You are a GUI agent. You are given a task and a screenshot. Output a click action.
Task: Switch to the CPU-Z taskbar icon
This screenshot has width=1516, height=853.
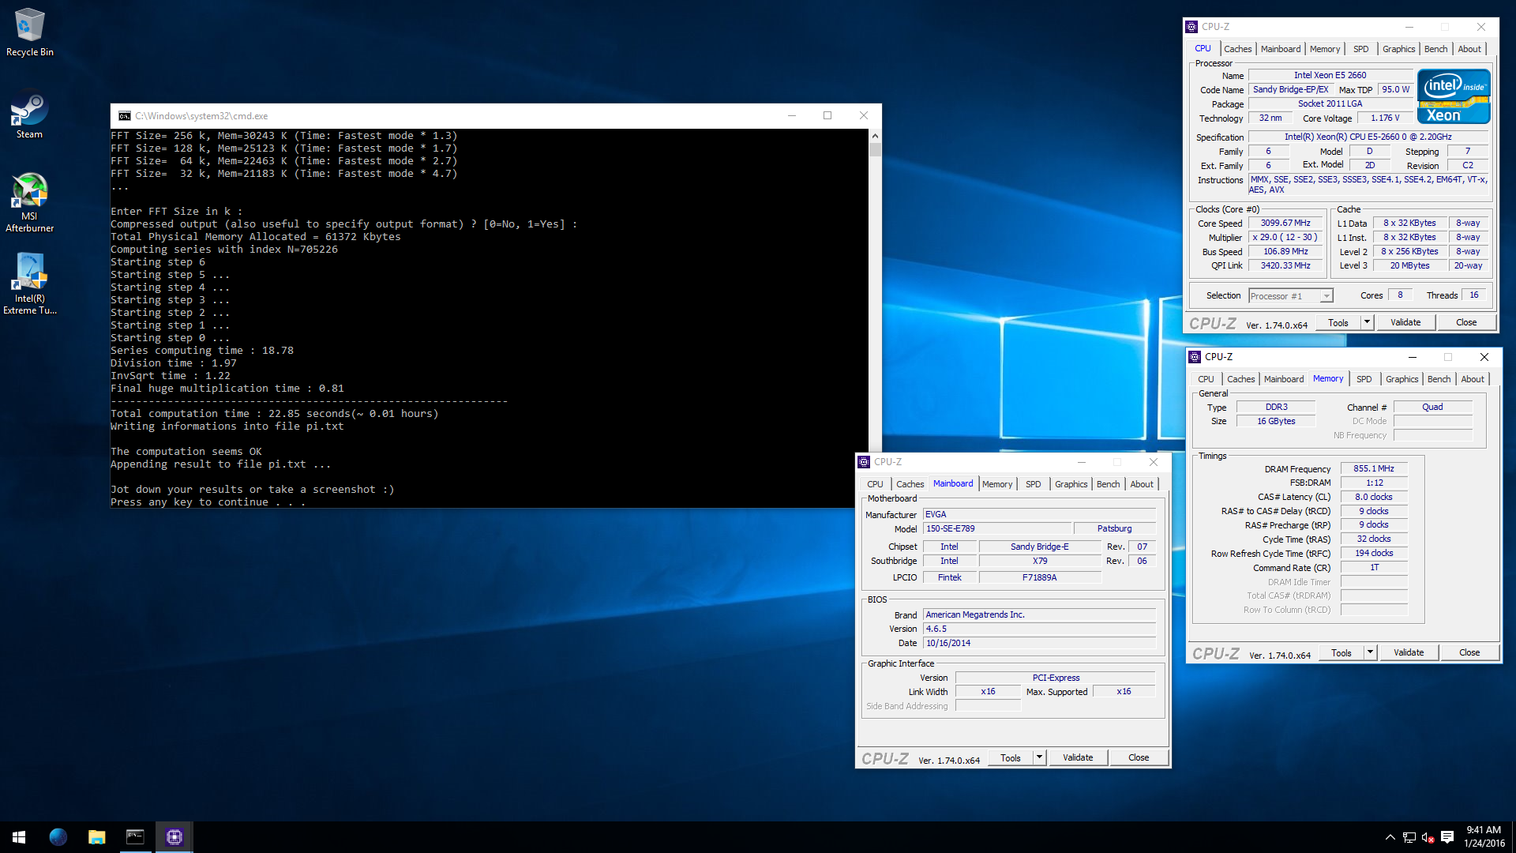coord(174,837)
